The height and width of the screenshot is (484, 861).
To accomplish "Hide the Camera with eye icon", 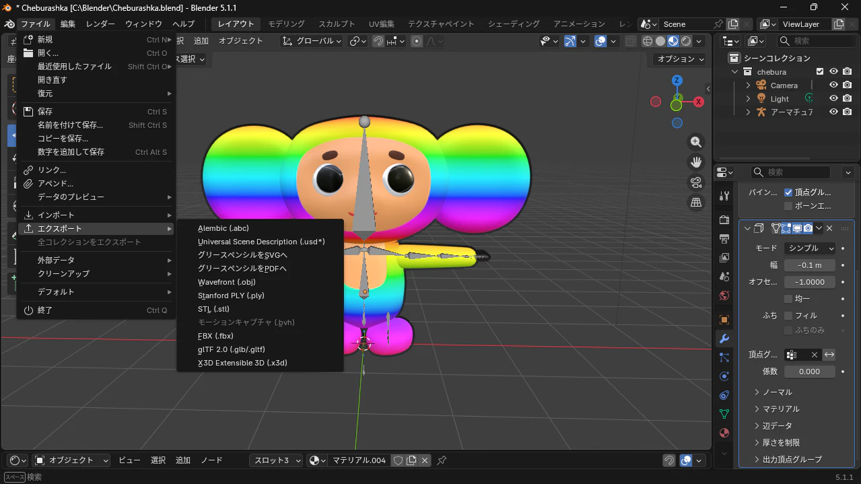I will pos(833,85).
